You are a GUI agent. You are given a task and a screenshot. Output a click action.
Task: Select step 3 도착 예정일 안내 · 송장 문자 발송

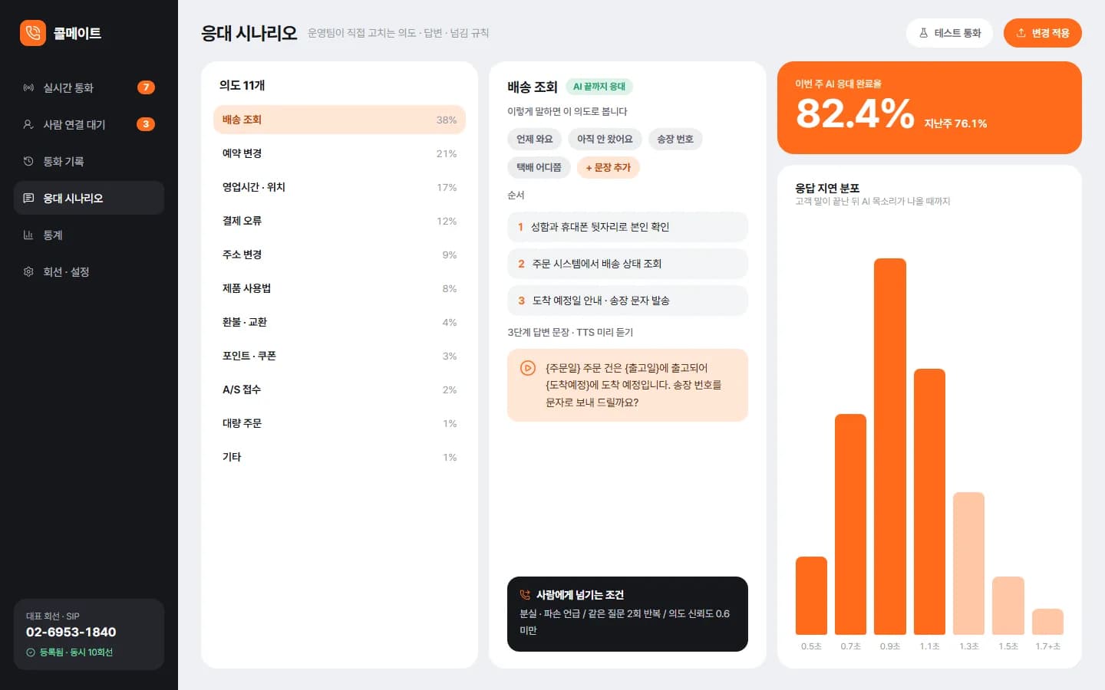coord(628,301)
